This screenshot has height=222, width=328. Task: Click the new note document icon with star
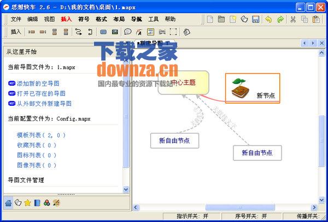(233, 20)
